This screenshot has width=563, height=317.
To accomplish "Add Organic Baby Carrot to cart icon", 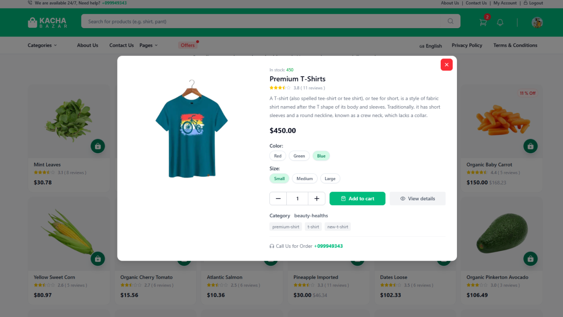I will (x=530, y=146).
